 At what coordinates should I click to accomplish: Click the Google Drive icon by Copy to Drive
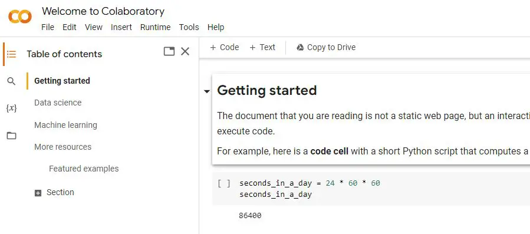coord(300,47)
